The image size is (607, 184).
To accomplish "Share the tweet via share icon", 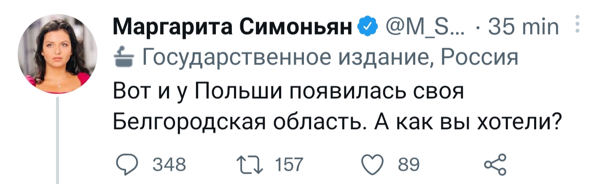I will point(495,164).
